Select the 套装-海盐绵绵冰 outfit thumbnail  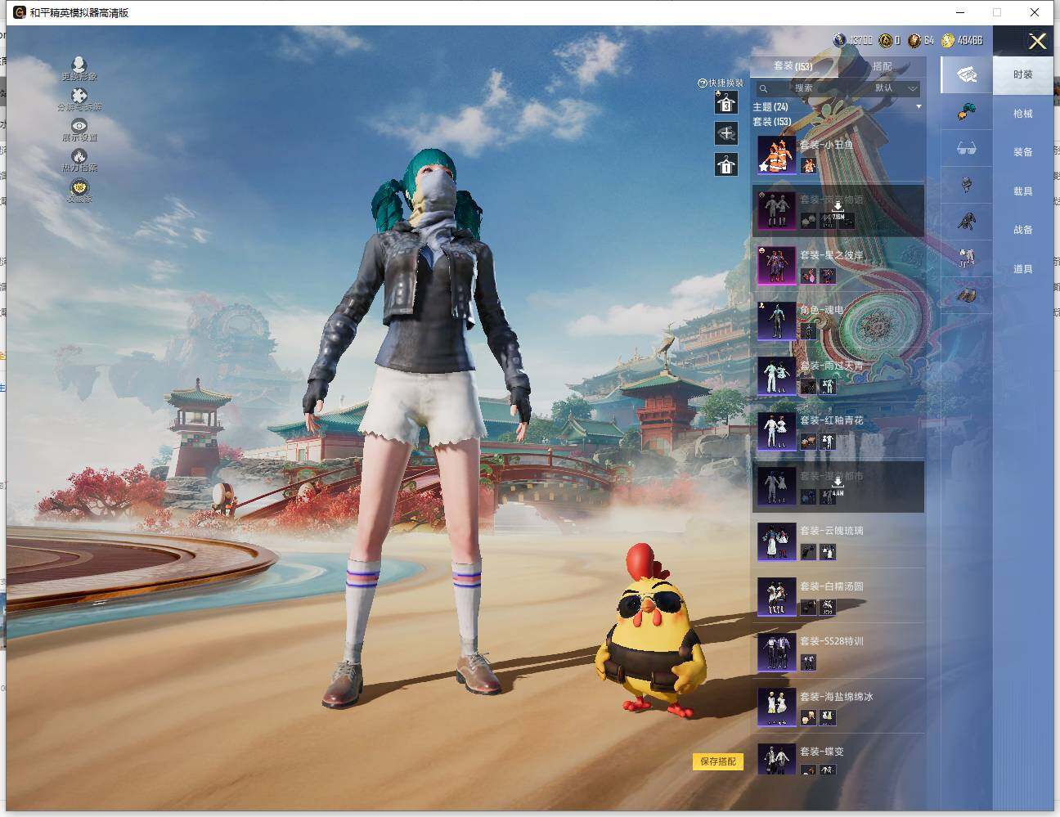[776, 707]
